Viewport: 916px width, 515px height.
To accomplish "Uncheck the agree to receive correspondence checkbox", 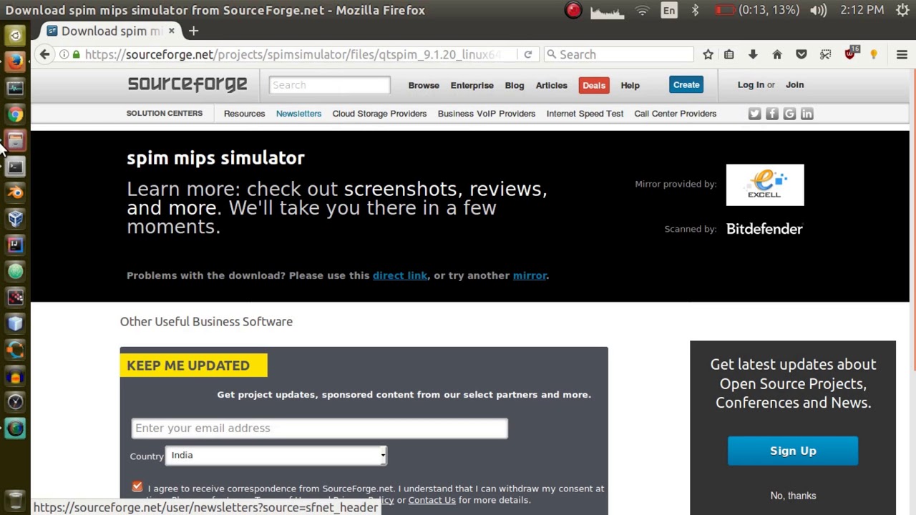I will pyautogui.click(x=137, y=487).
